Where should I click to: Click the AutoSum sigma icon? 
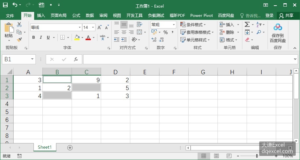pos(247,25)
